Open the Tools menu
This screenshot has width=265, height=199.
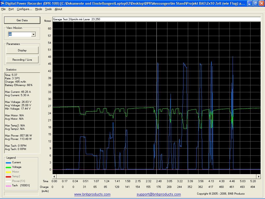coord(48,9)
